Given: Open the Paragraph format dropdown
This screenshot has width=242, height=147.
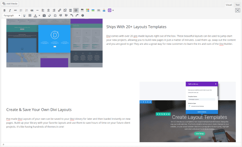Looking at the screenshot, I should click(12, 15).
